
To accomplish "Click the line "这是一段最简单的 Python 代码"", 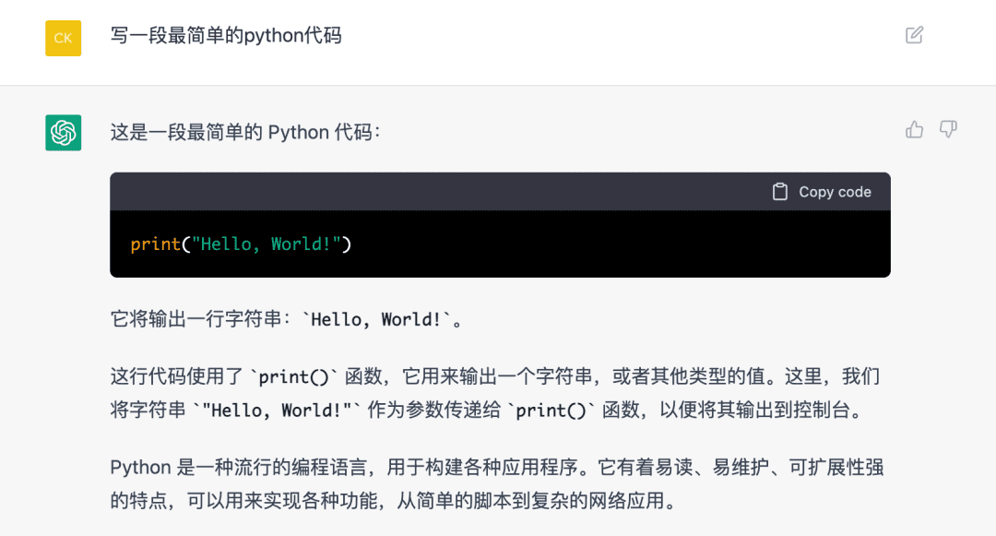I will [245, 133].
